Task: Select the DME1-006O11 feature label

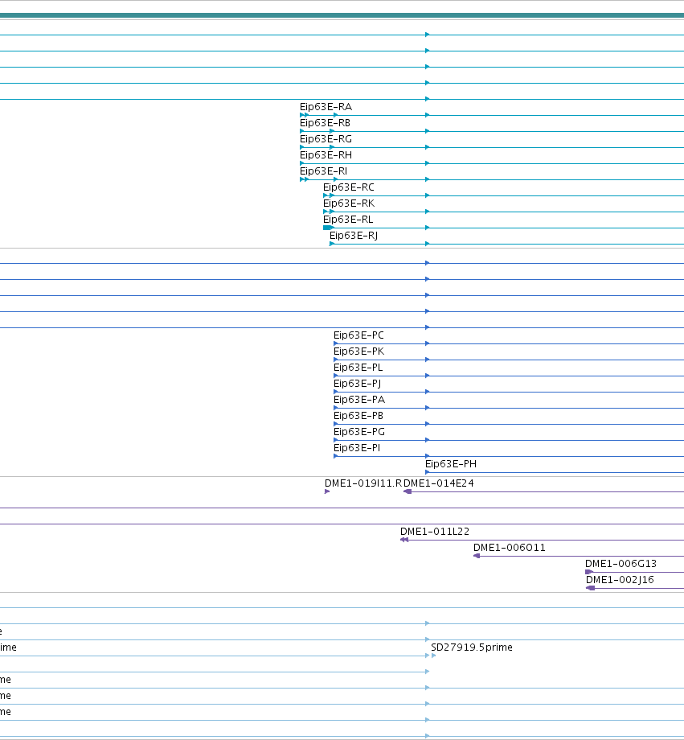Action: point(510,548)
